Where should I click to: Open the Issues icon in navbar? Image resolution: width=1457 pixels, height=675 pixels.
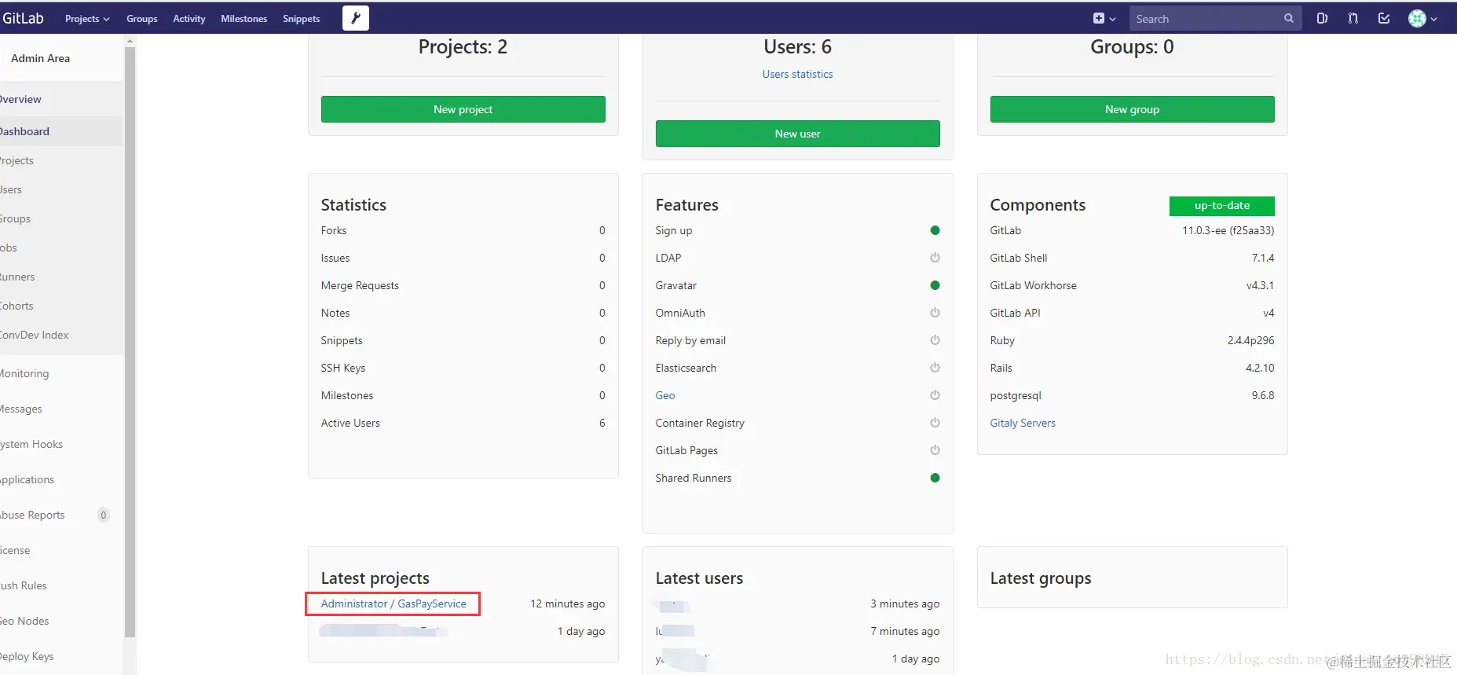tap(1322, 18)
